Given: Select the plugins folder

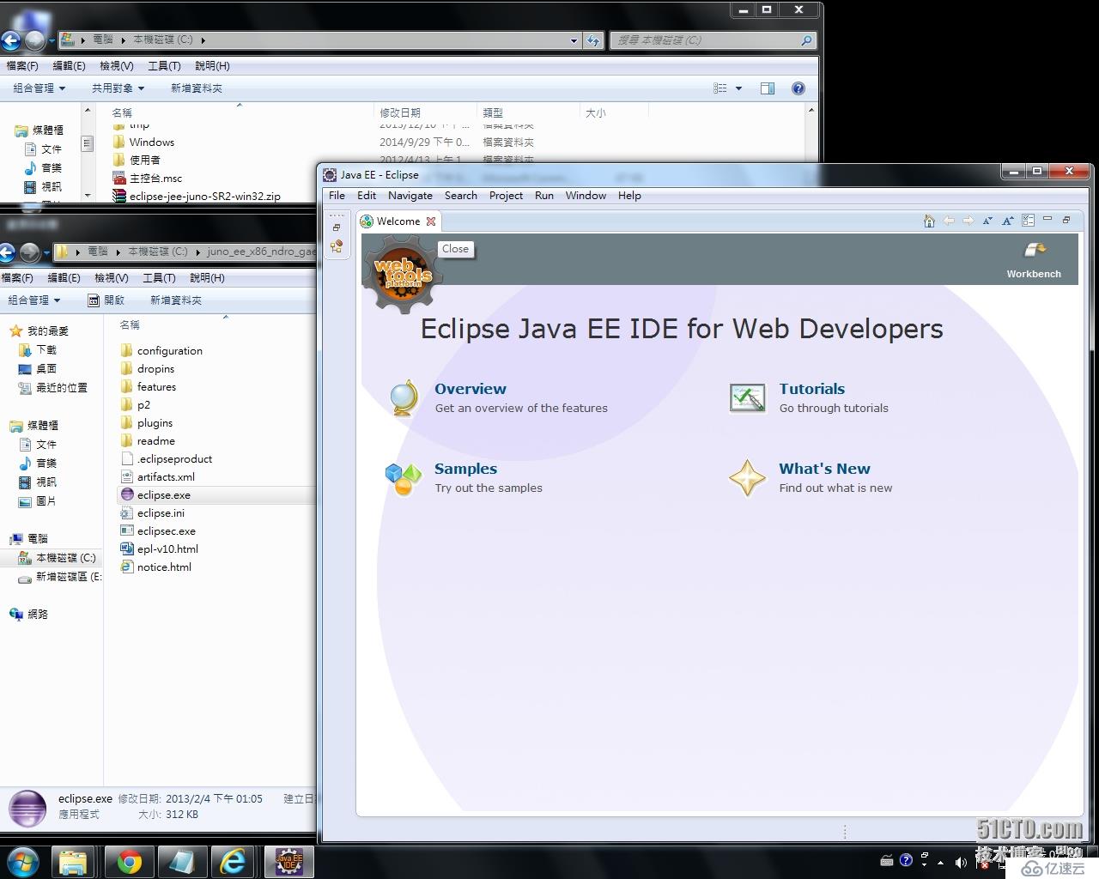Looking at the screenshot, I should pos(155,423).
